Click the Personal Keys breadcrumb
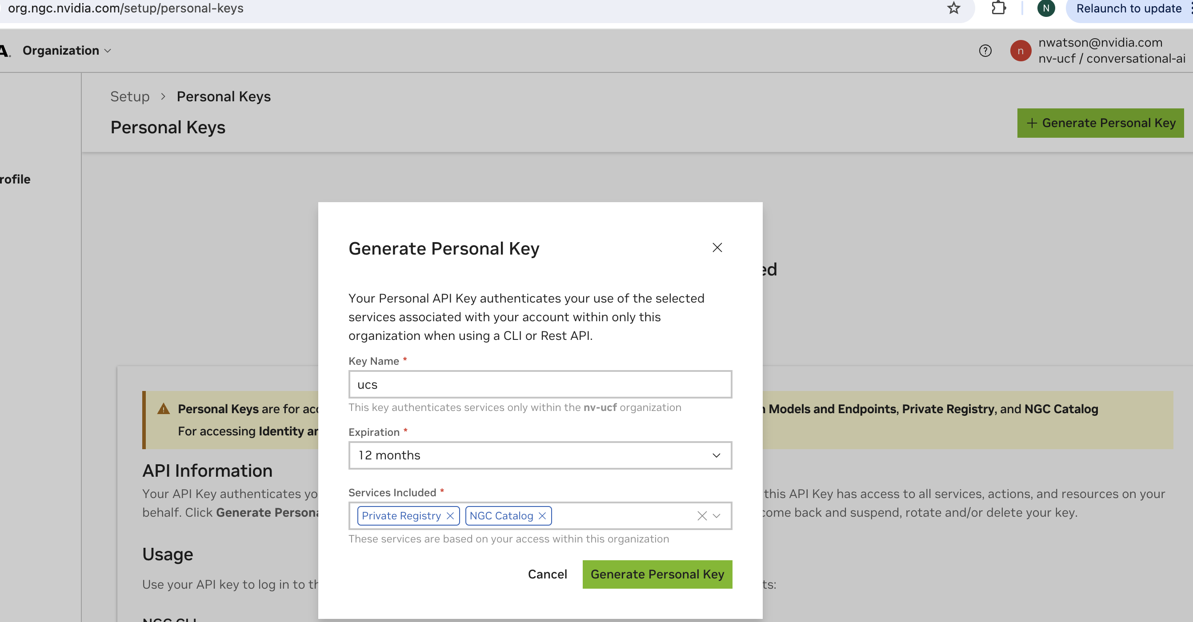1193x622 pixels. [x=223, y=96]
